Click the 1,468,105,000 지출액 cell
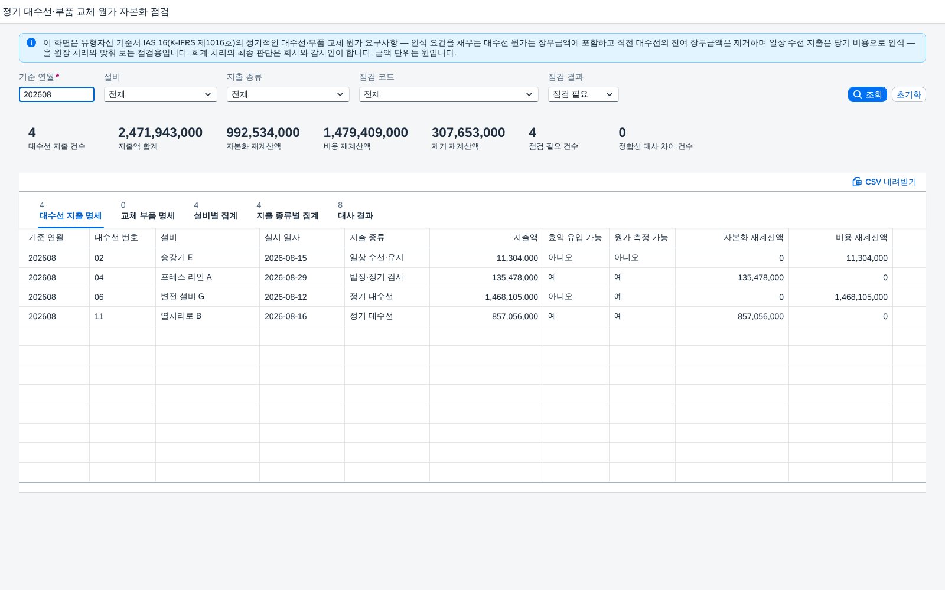This screenshot has height=590, width=945. 487,297
